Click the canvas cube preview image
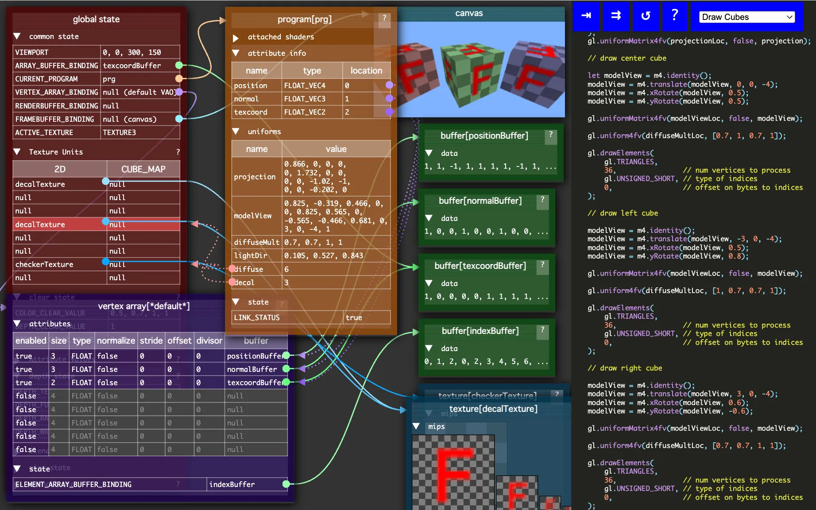The width and height of the screenshot is (816, 510). click(x=480, y=69)
